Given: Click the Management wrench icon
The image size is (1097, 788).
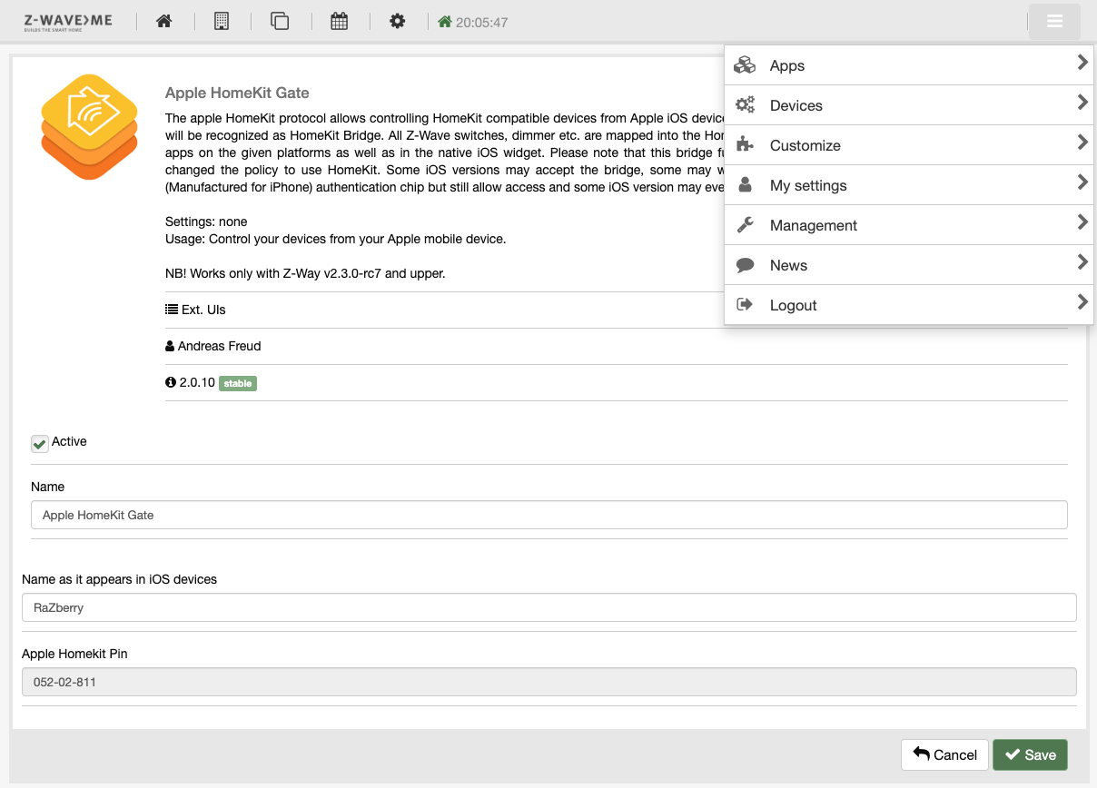Looking at the screenshot, I should (x=746, y=225).
